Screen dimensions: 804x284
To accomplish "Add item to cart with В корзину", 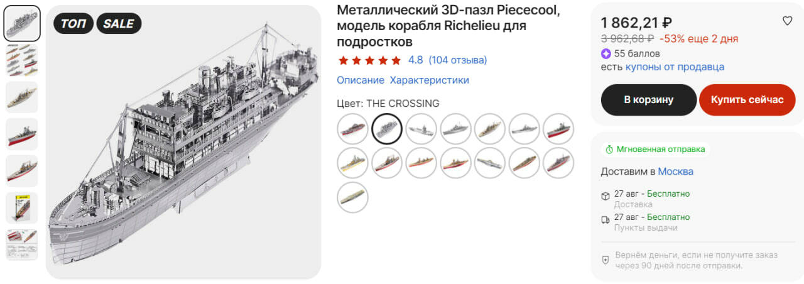I will [648, 100].
